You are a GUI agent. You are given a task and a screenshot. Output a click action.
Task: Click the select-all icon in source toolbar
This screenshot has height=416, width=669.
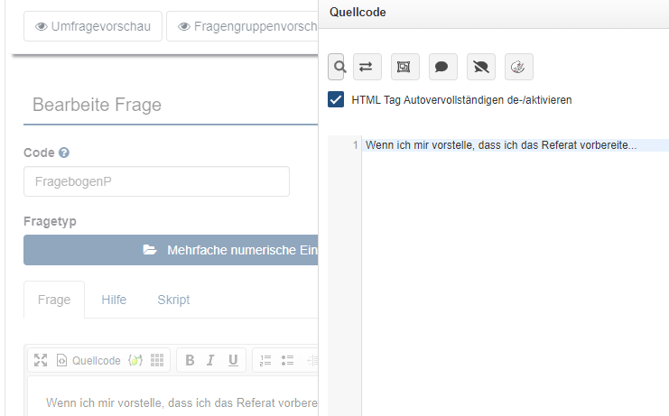click(404, 67)
